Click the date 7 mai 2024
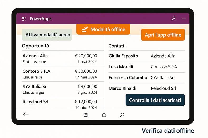 (87, 62)
